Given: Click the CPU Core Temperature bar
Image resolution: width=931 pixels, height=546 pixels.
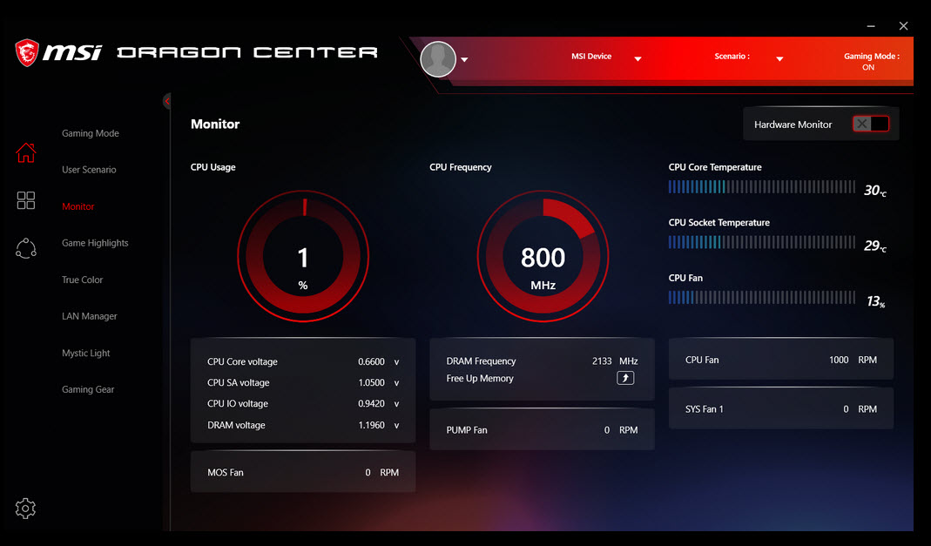Looking at the screenshot, I should coord(762,187).
